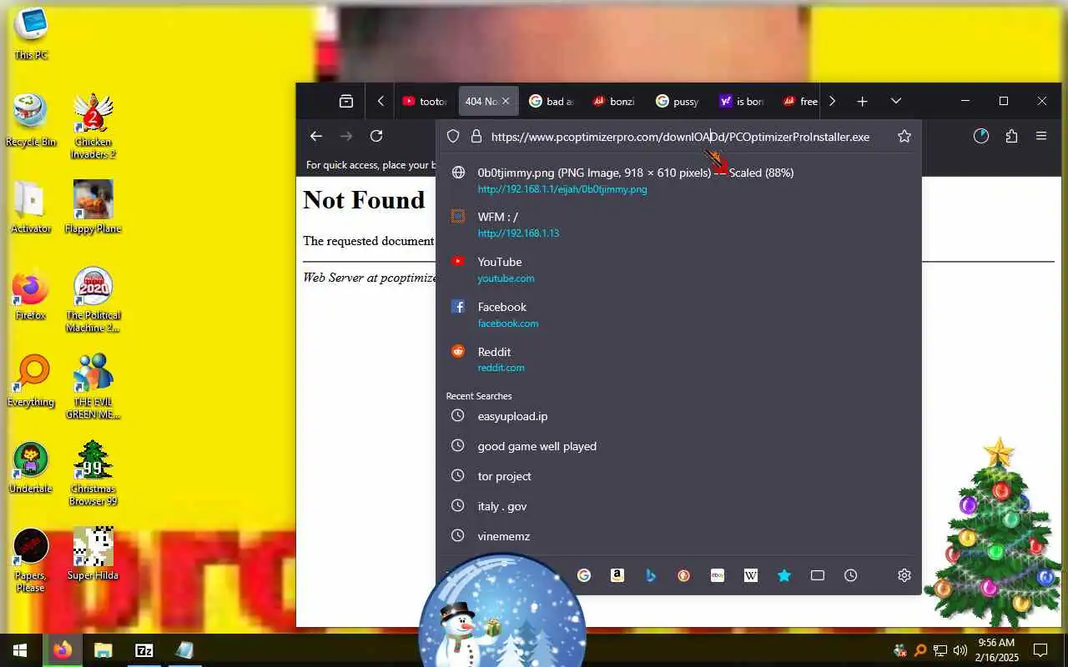Select the Flappy Plane desktop icon
The height and width of the screenshot is (667, 1068).
tap(93, 207)
